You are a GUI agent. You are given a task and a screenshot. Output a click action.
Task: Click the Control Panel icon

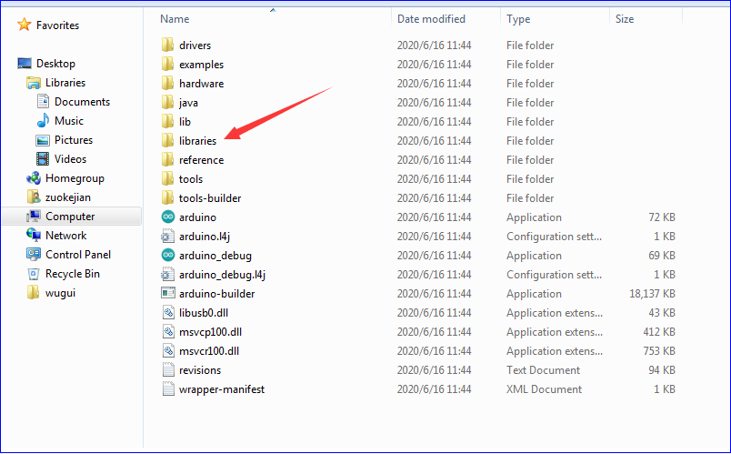click(34, 255)
